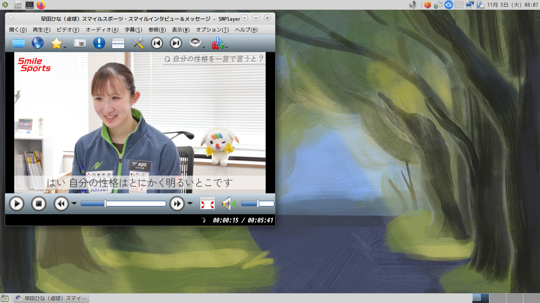Open the オーディオ(A) menu
This screenshot has width=540, height=303.
point(102,30)
